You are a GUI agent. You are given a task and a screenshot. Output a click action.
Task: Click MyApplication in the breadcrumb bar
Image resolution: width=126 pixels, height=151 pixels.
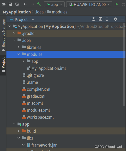click(x=17, y=12)
